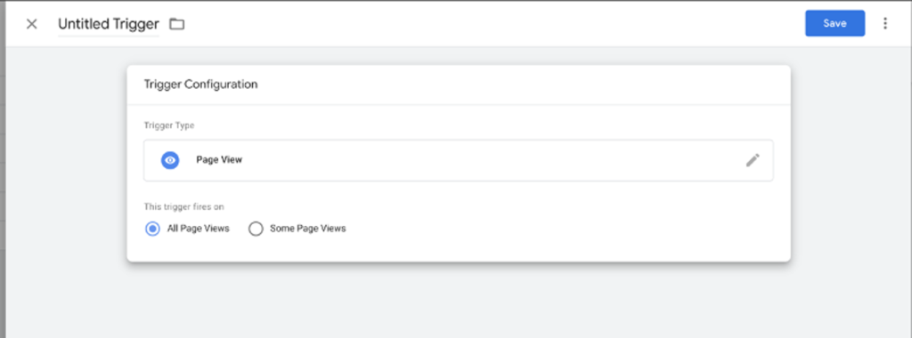Open the trigger type selection box
This screenshot has width=912, height=338.
(459, 160)
